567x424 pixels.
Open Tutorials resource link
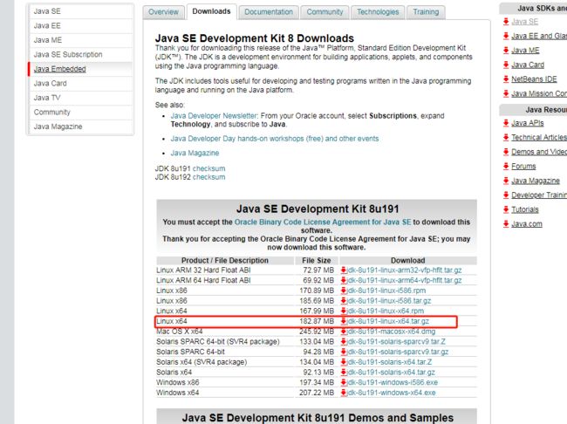coord(525,210)
